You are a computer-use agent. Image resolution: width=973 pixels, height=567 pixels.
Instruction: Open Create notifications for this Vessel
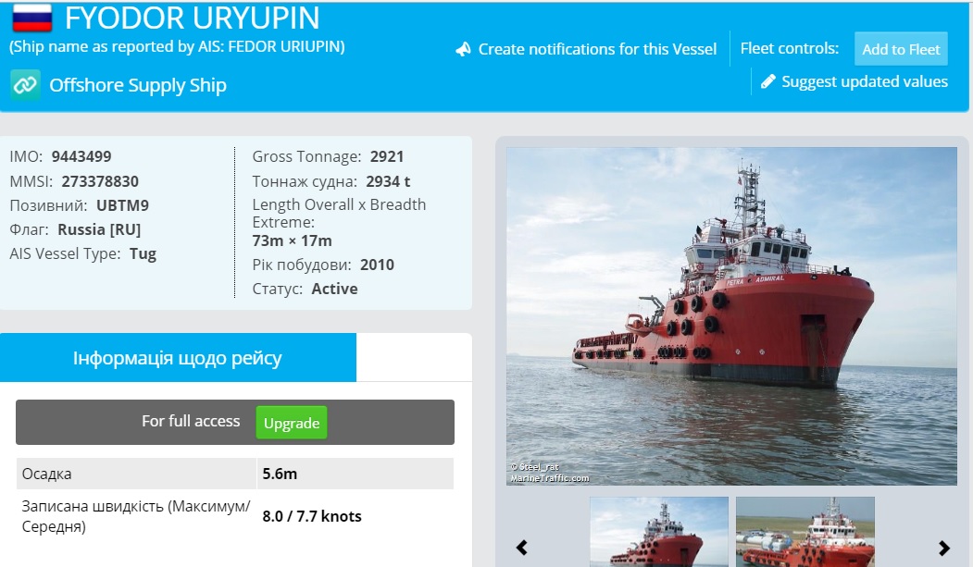(x=597, y=49)
